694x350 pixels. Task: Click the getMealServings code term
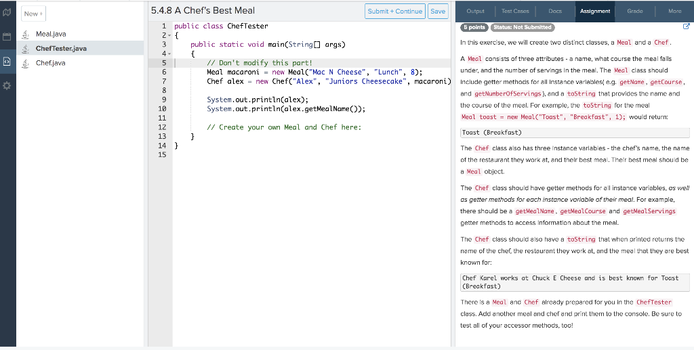coord(649,211)
